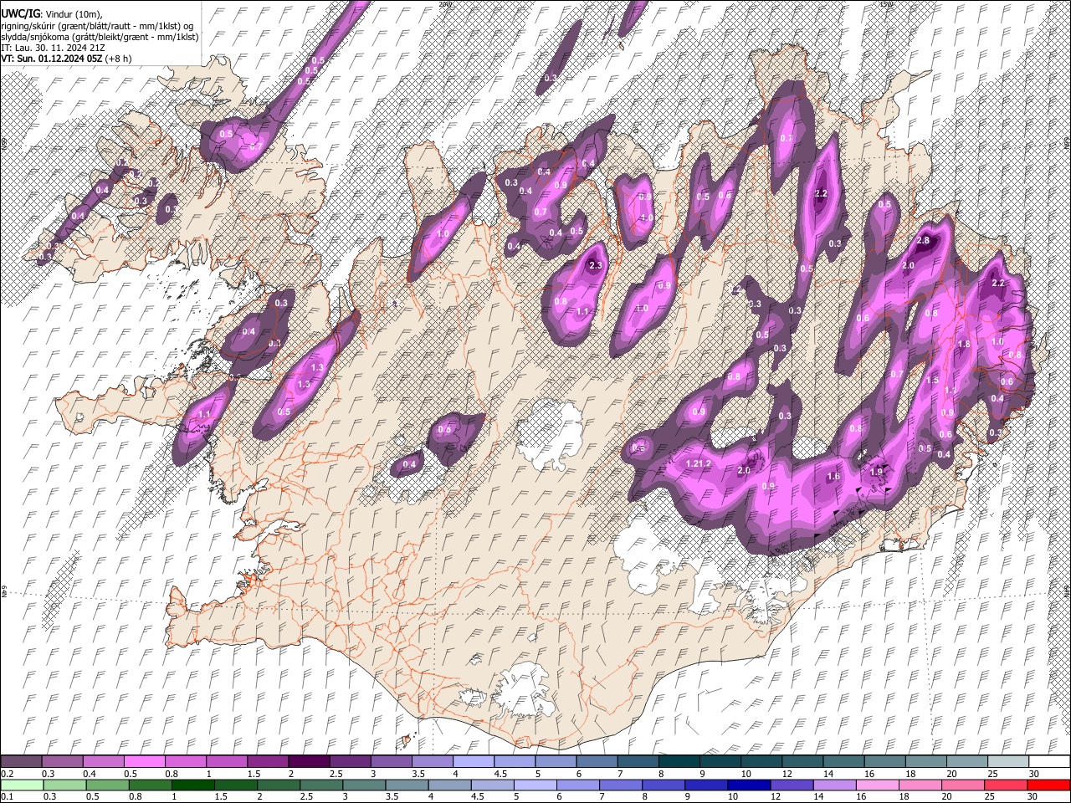This screenshot has height=803, width=1071.
Task: Click the bright red 30 rain legend swatch
Action: [x=1049, y=785]
